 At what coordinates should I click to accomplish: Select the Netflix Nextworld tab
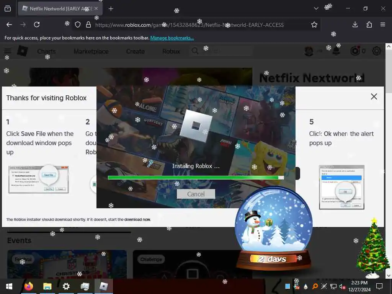[x=60, y=9]
